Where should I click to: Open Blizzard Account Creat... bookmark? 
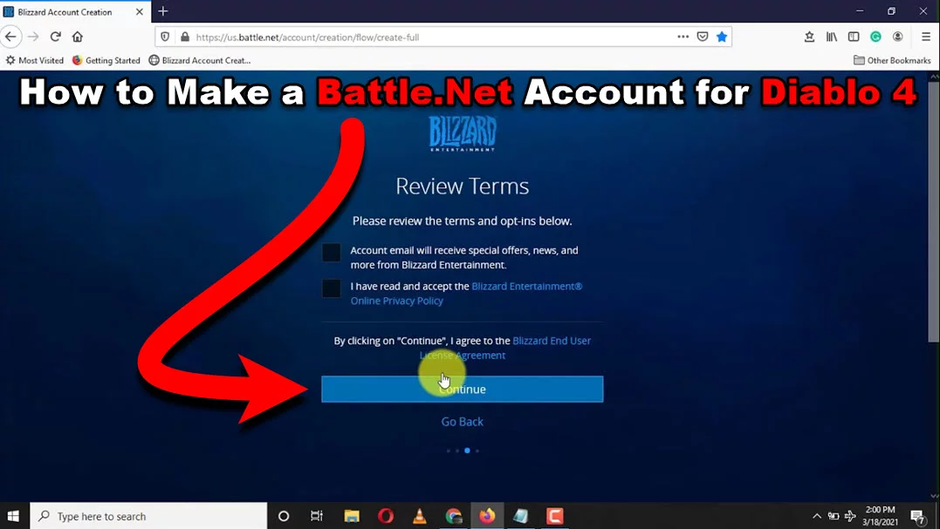click(x=200, y=60)
